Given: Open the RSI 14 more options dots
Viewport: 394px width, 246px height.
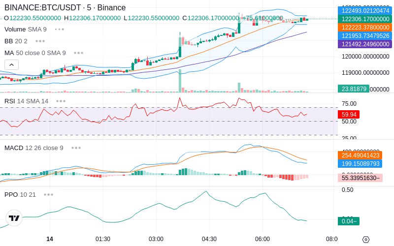Looking at the screenshot, I should tap(61, 101).
